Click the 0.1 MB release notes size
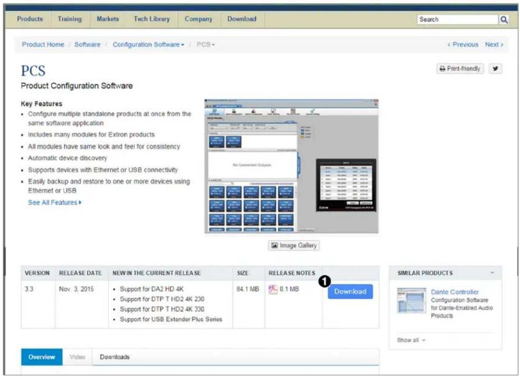The width and height of the screenshot is (520, 376). 289,289
